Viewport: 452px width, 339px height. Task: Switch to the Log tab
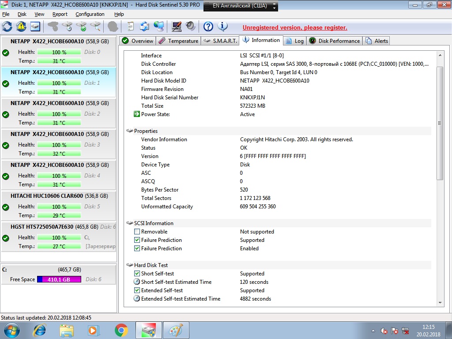point(294,41)
